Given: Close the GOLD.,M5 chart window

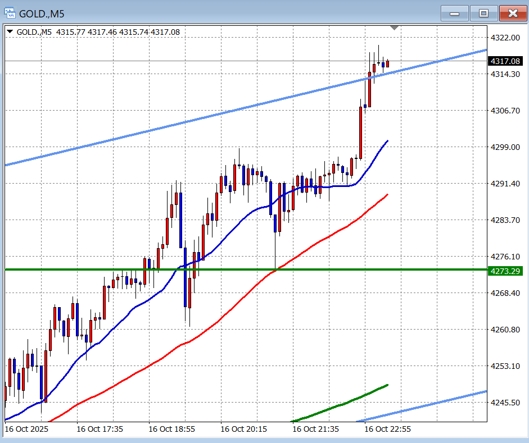Looking at the screenshot, I should [x=513, y=13].
